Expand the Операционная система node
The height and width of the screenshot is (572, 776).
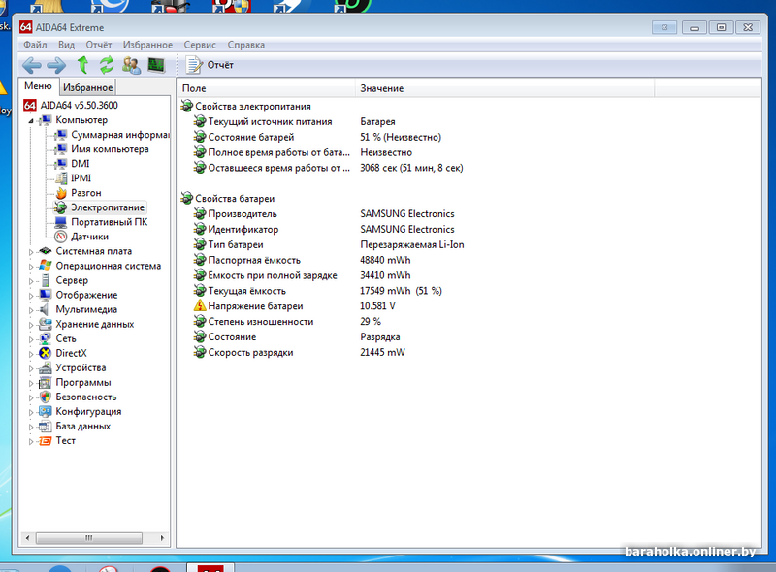click(x=31, y=266)
